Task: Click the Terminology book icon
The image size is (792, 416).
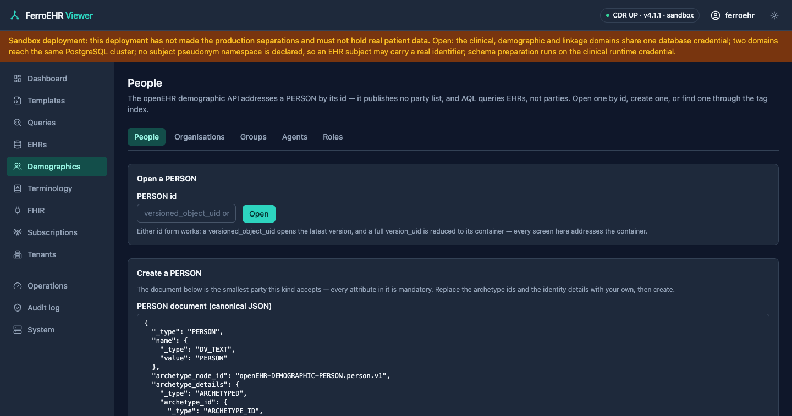Action: [18, 188]
